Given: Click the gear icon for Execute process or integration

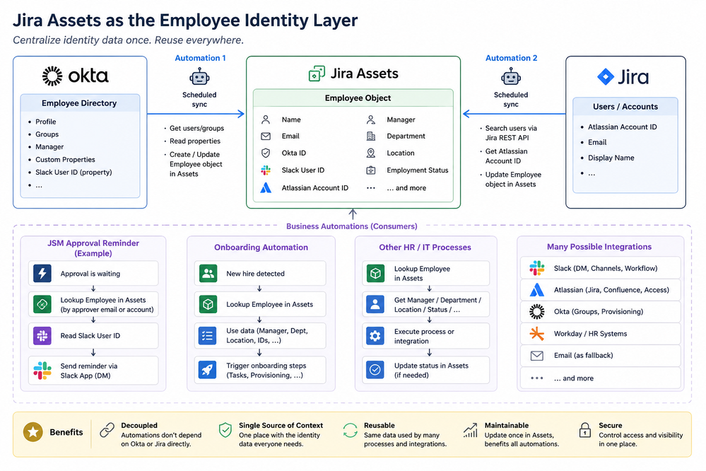Looking at the screenshot, I should coord(375,336).
